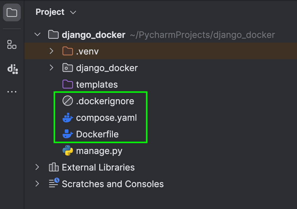The image size is (297, 209).
Task: Click the purple templates folder icon
Action: tap(68, 84)
